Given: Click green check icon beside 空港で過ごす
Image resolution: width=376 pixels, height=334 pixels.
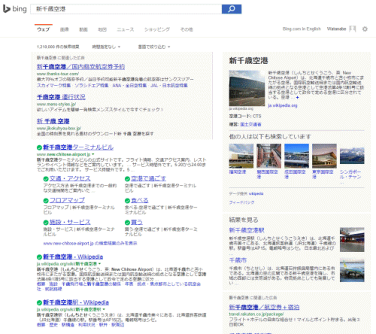Looking at the screenshot, I should (x=127, y=179).
